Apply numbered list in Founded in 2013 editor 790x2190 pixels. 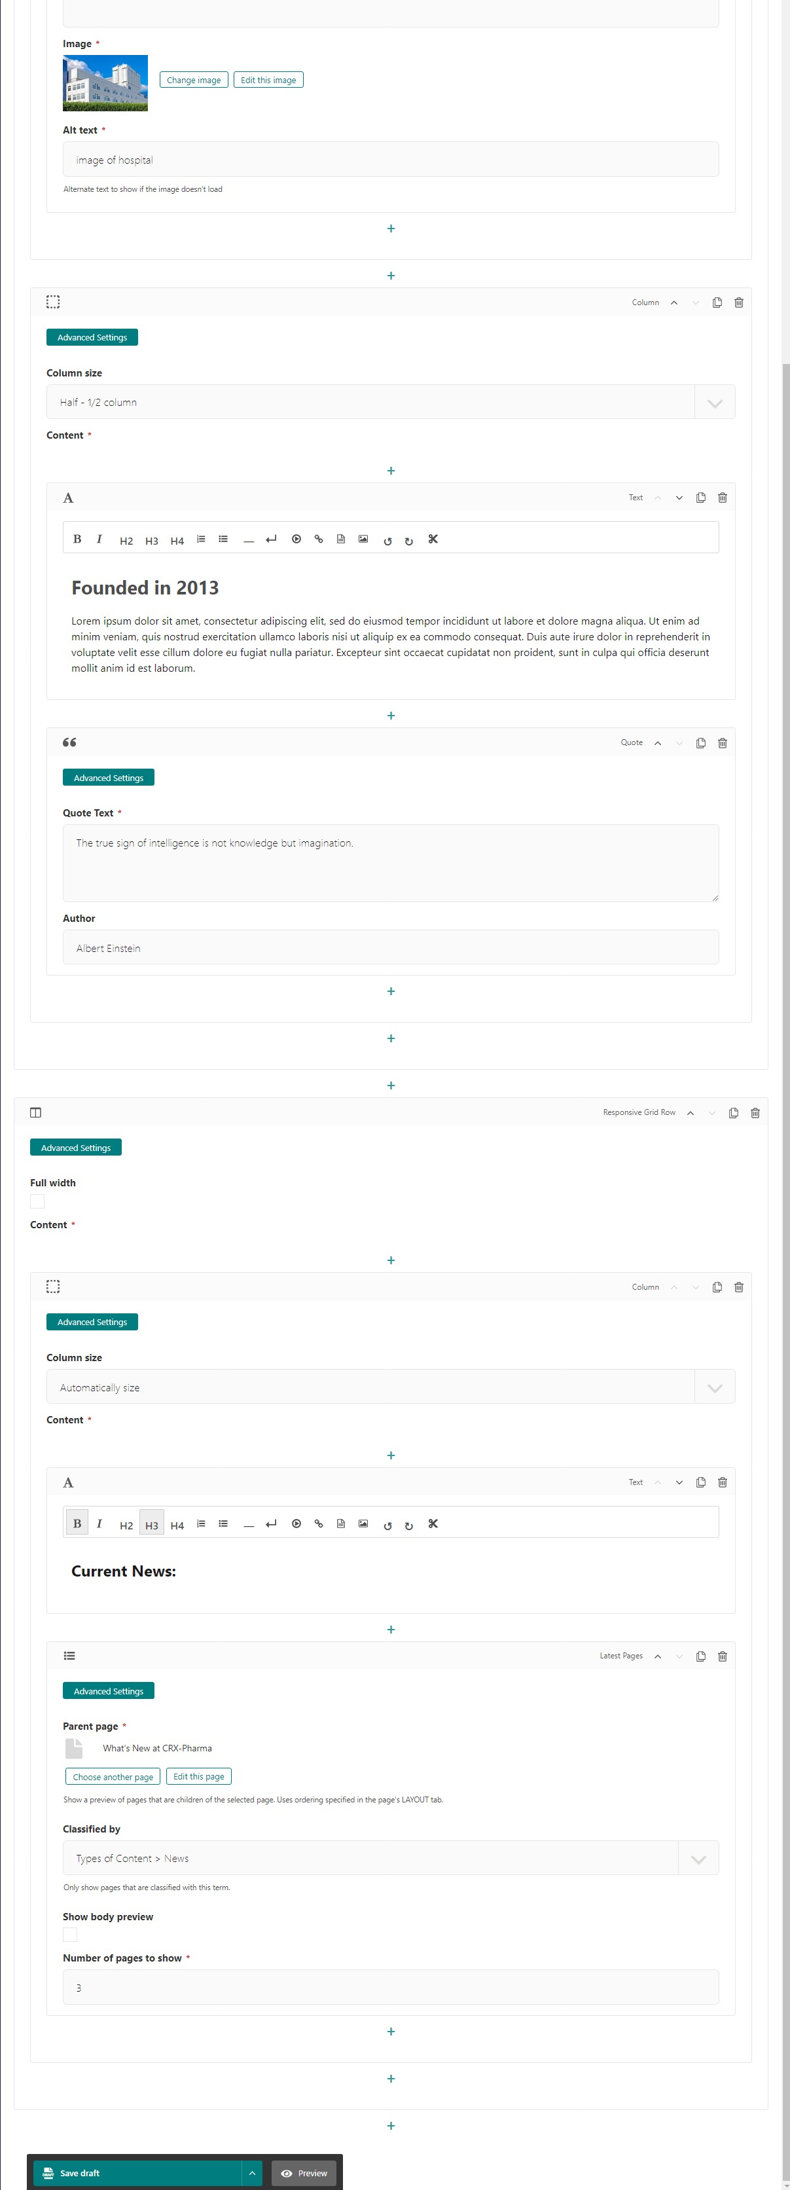tap(202, 539)
